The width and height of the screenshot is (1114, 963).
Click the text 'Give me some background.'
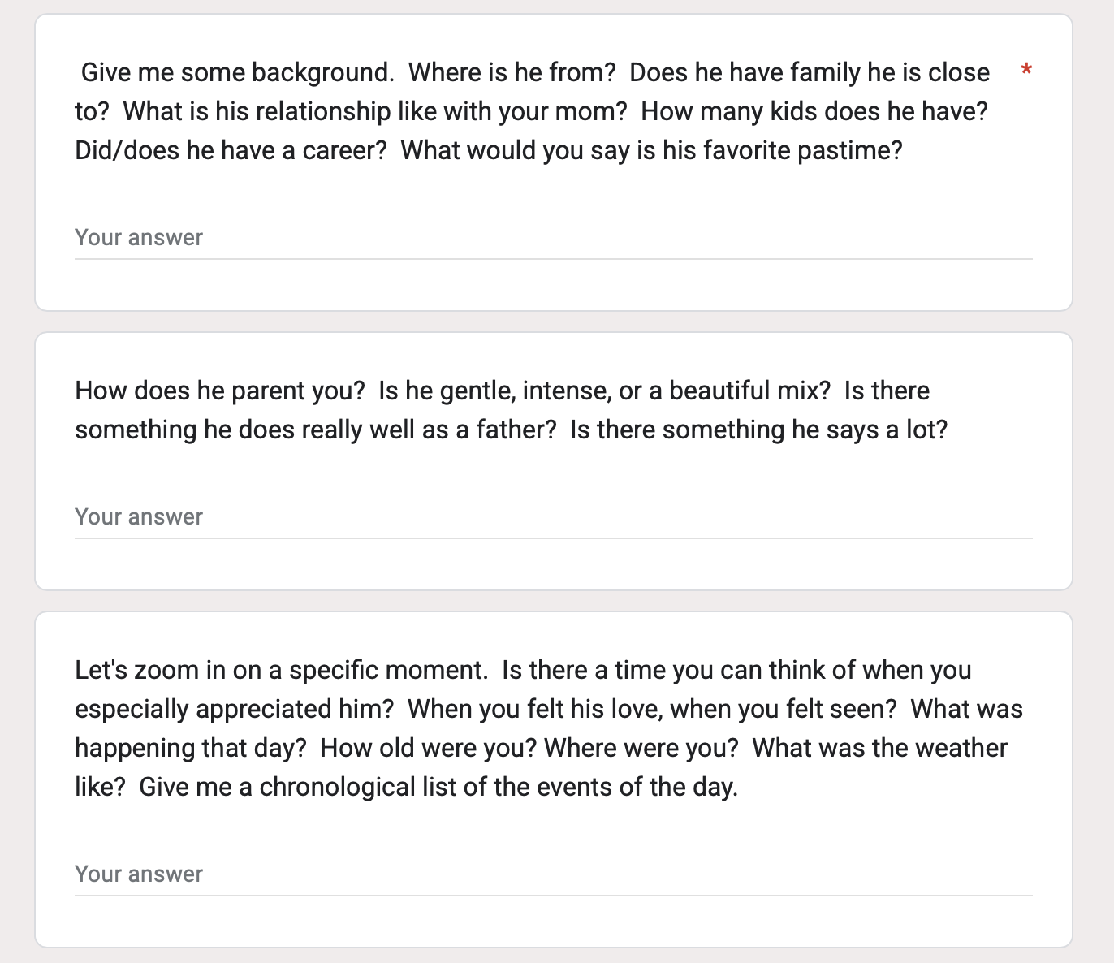click(x=238, y=72)
